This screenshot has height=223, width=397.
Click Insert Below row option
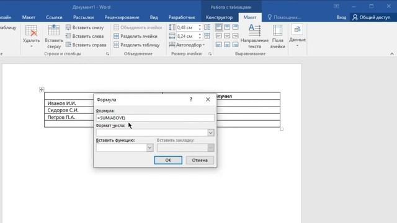(x=84, y=27)
